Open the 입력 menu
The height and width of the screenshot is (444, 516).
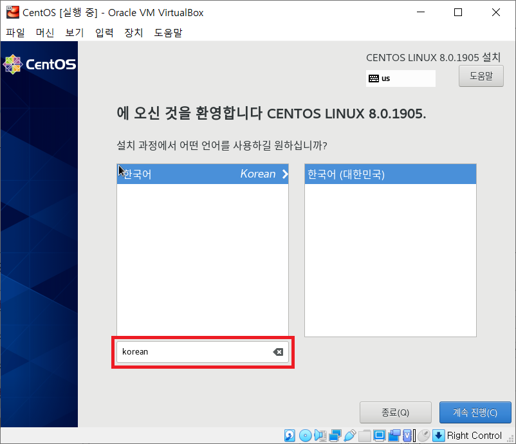(x=104, y=33)
